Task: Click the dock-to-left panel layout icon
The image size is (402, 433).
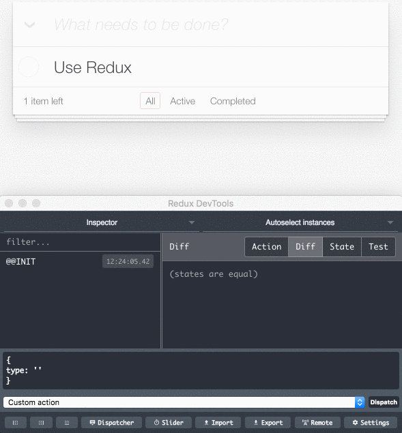Action: coord(16,423)
